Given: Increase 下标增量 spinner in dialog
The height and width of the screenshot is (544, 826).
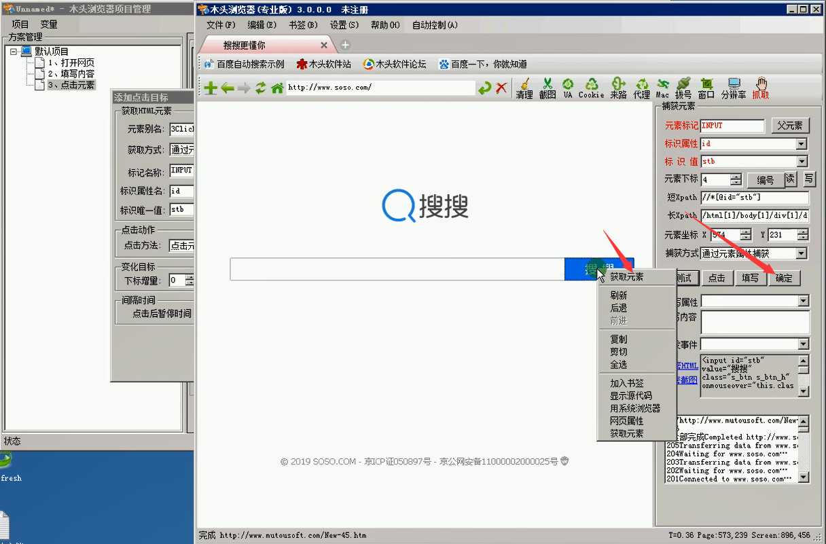Looking at the screenshot, I should coord(189,276).
